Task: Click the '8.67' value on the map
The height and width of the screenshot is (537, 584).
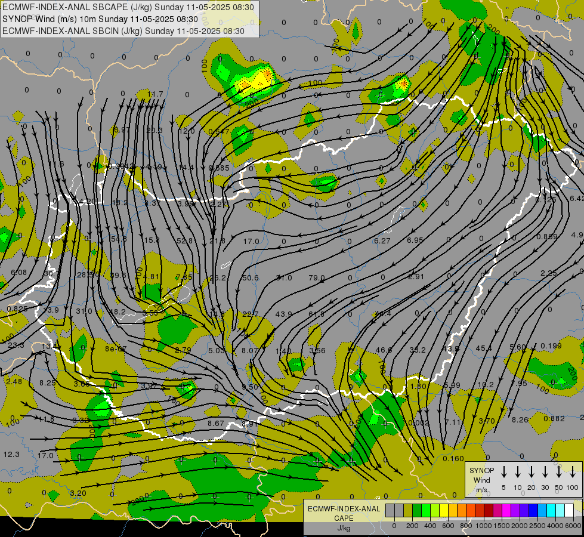Action: click(216, 424)
